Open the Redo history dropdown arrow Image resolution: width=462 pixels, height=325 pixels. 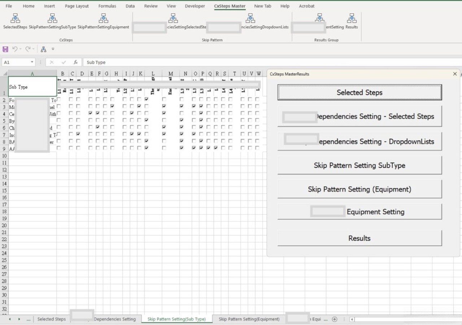point(33,49)
